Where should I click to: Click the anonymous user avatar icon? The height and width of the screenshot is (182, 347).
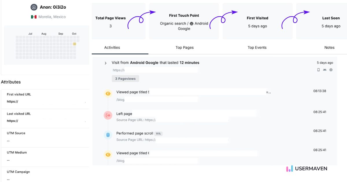coord(34,7)
